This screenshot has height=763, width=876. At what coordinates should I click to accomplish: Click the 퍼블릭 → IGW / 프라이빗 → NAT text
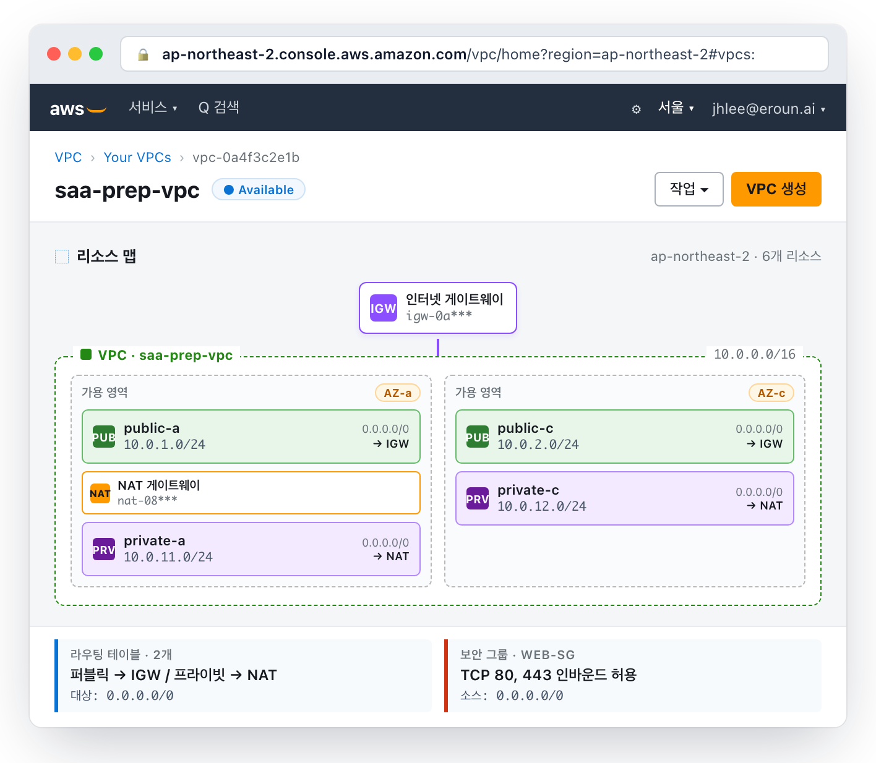[x=174, y=675]
